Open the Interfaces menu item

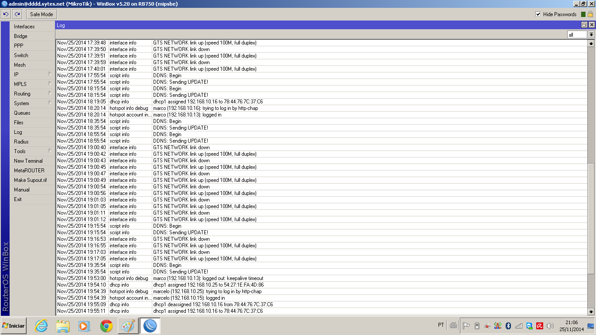point(32,27)
